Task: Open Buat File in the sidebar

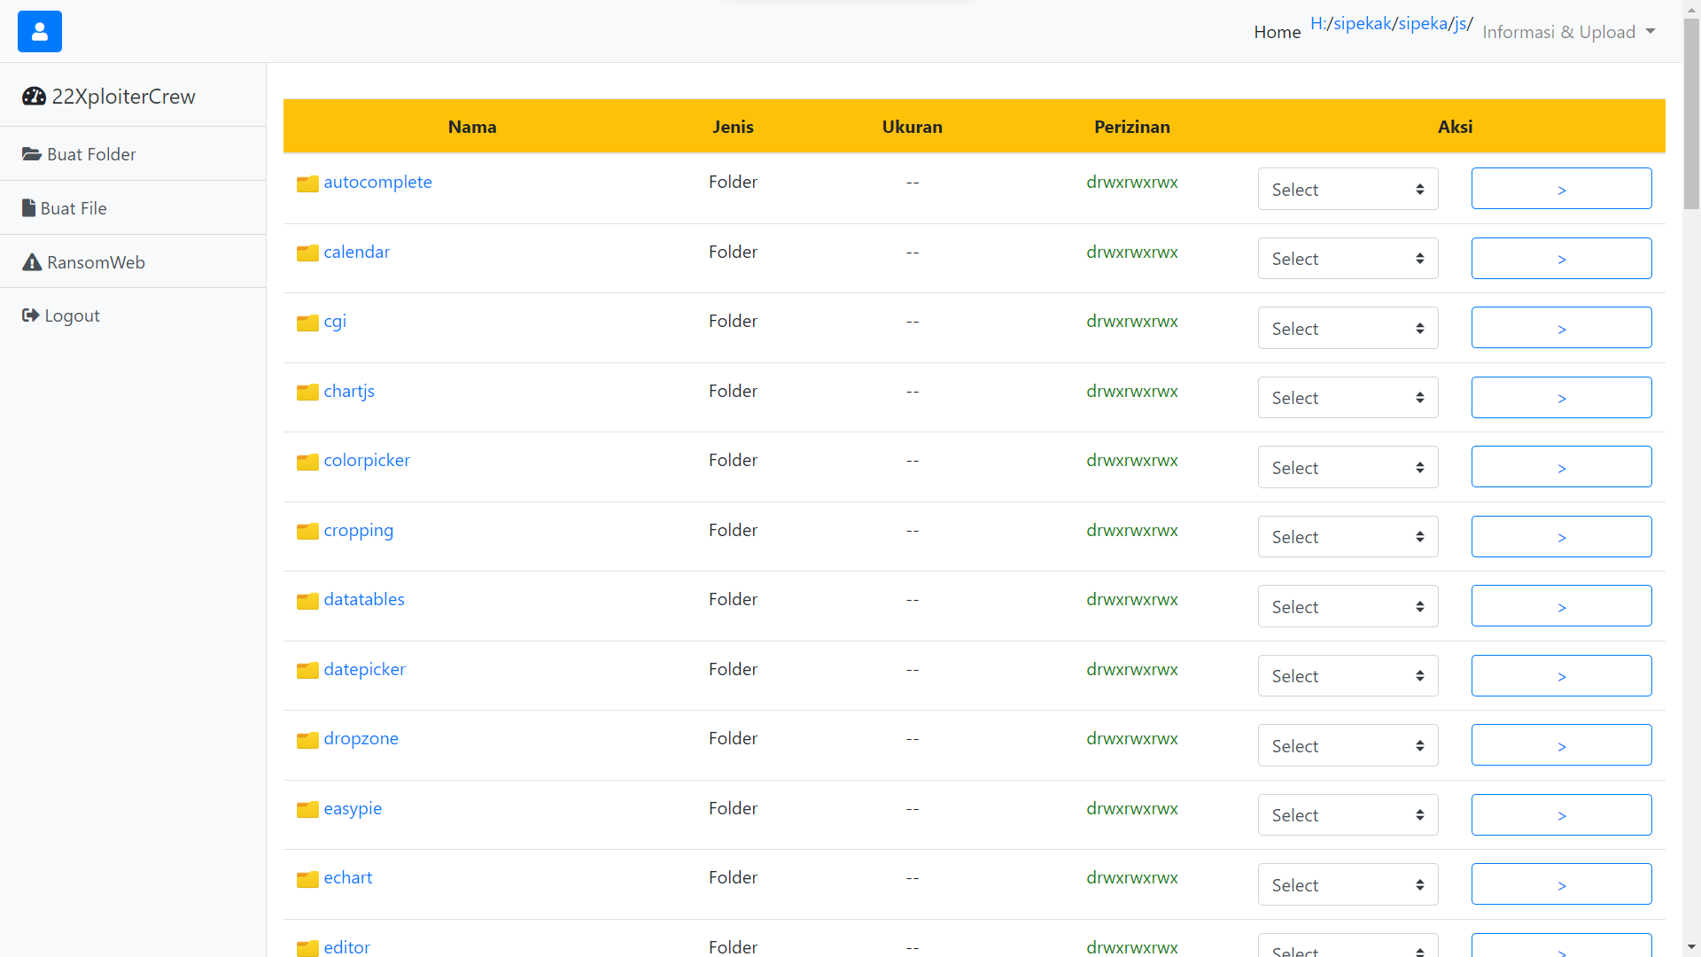Action: (x=133, y=208)
